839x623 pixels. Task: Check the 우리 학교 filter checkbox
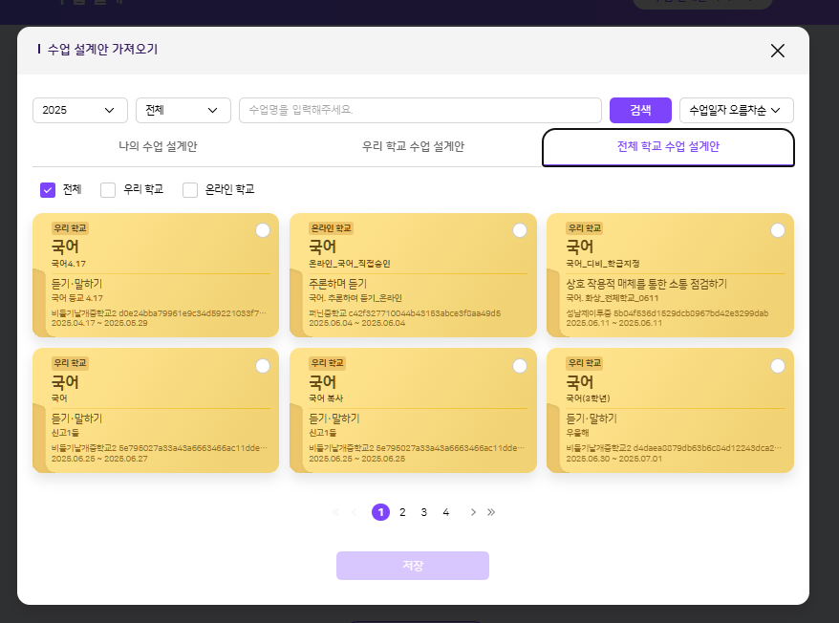[x=108, y=190]
